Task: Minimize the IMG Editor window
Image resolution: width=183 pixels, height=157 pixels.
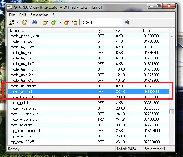Action: (151, 6)
